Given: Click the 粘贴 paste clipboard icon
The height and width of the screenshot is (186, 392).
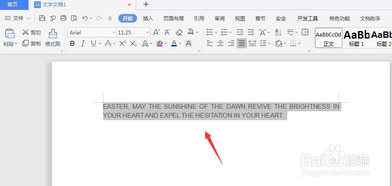Looking at the screenshot, I should click(10, 34).
